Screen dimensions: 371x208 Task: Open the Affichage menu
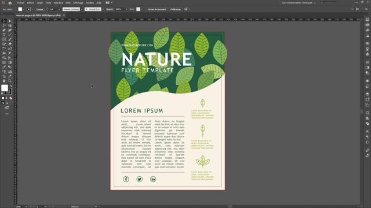[x=78, y=3]
